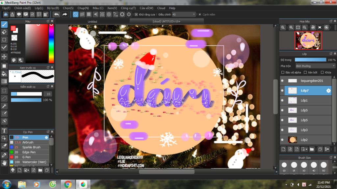The height and width of the screenshot is (189, 337).
Task: Select the Gradient tool
Action: coord(4,81)
